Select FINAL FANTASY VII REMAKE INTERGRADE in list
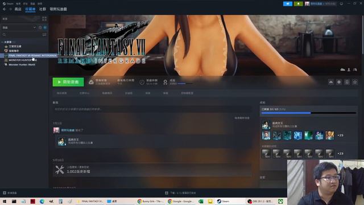 (x=29, y=56)
